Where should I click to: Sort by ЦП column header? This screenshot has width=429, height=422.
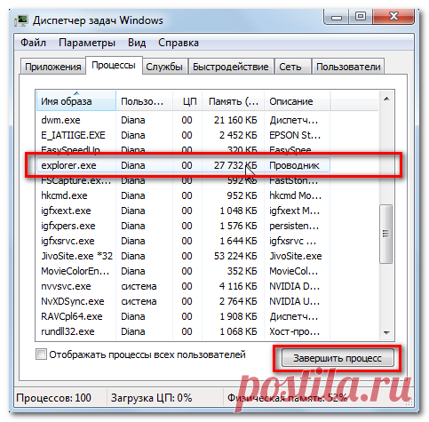(187, 101)
